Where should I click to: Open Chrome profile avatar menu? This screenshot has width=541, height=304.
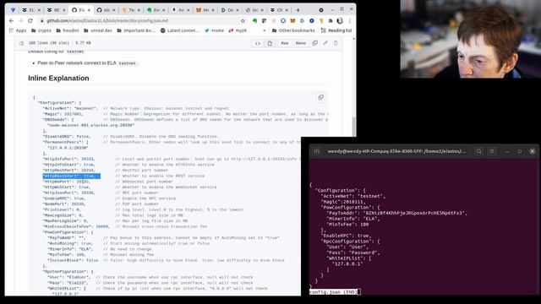coord(340,20)
